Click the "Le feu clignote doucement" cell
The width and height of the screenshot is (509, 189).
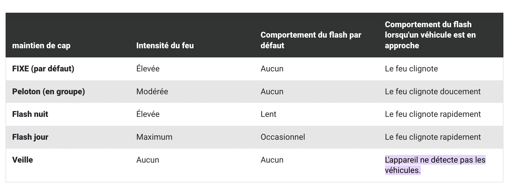pos(433,91)
